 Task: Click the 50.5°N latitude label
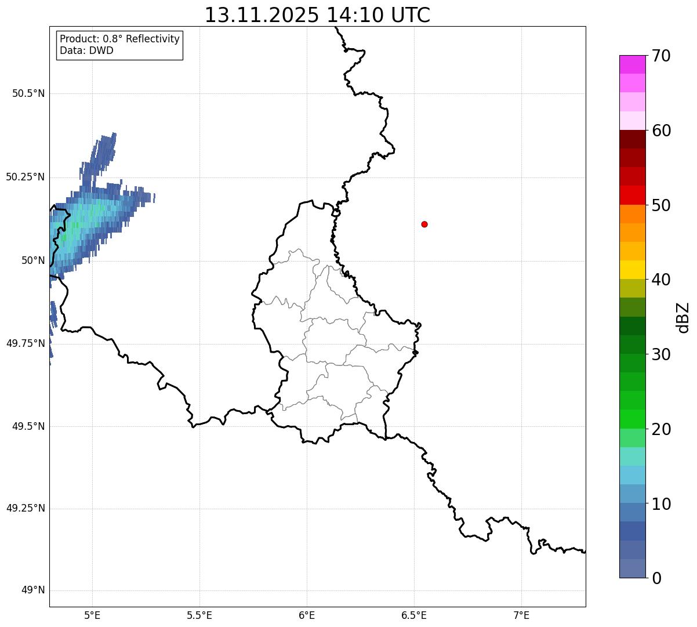click(28, 93)
